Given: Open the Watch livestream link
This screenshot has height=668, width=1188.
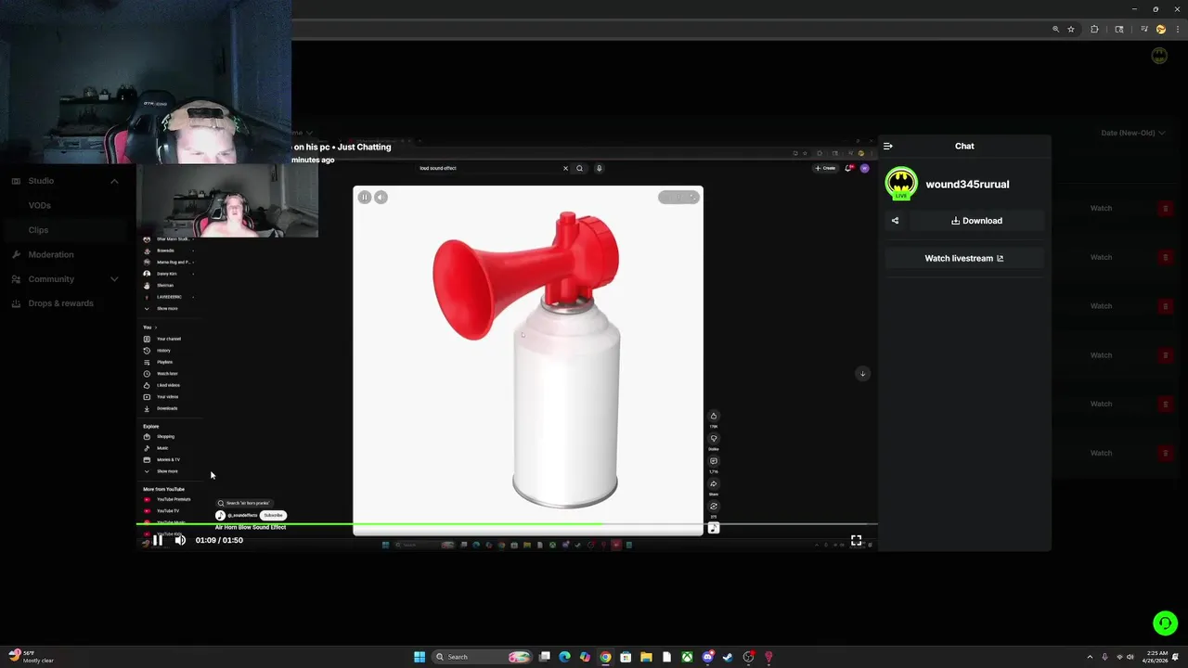Looking at the screenshot, I should (x=964, y=258).
